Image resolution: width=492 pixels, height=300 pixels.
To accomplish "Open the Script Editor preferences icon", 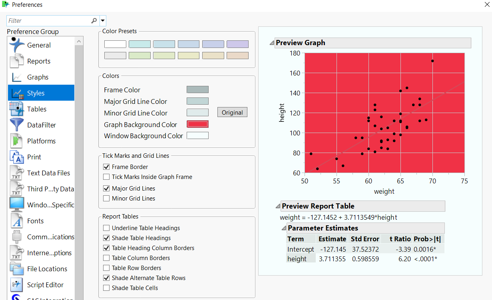I will [16, 284].
